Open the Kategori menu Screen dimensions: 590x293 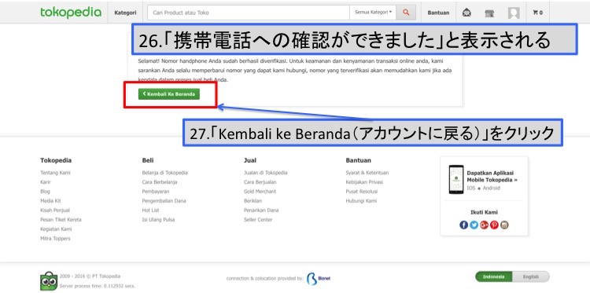(125, 13)
